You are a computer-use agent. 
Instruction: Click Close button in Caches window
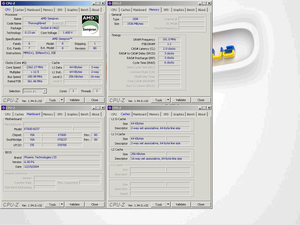pos(201,204)
